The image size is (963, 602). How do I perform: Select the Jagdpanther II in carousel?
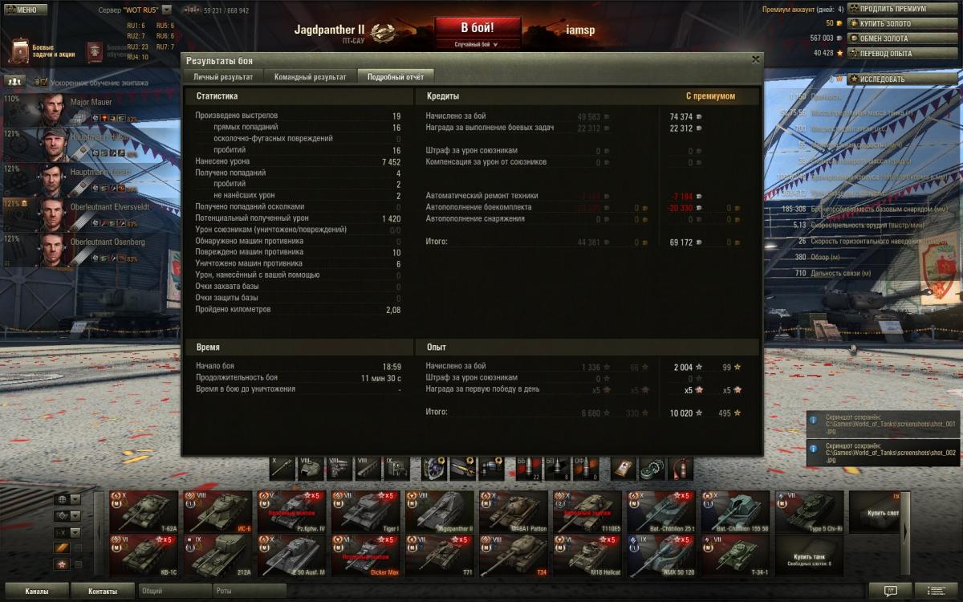[439, 512]
